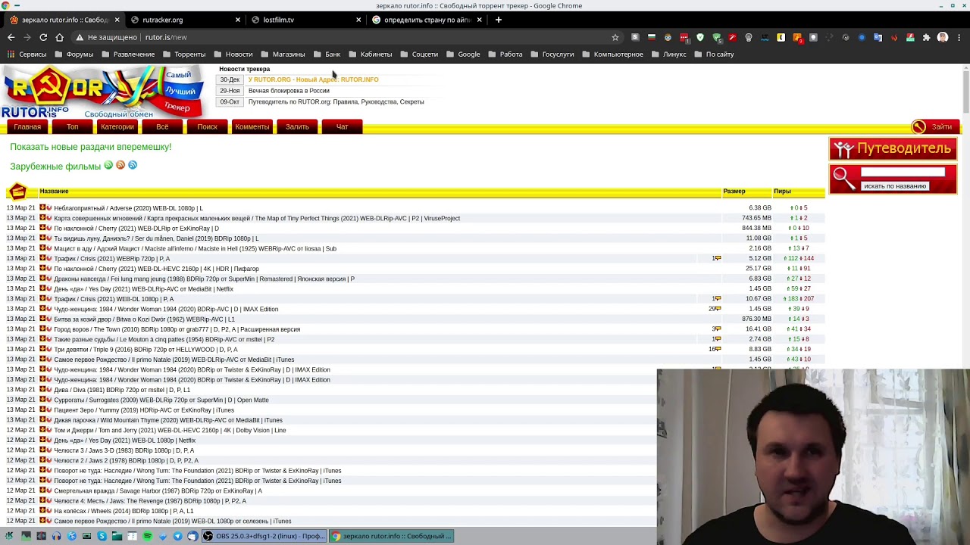
Task: Open torrent Том и Джерри / Tom and Jerry
Action: pos(170,430)
